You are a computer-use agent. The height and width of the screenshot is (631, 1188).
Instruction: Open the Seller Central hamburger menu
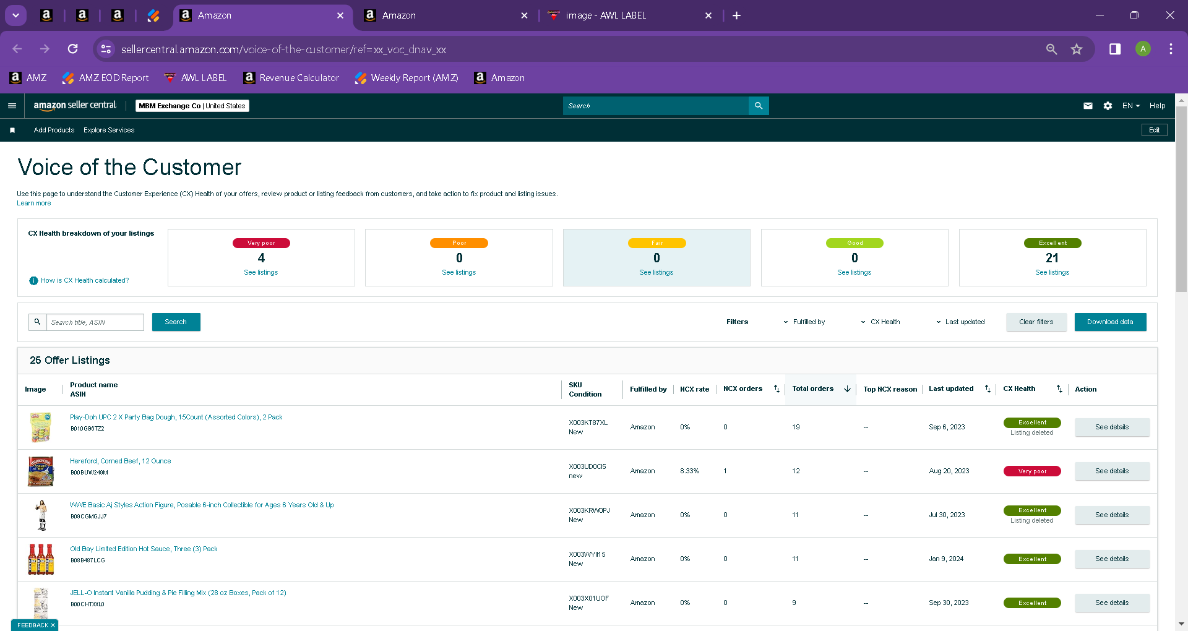(x=12, y=106)
